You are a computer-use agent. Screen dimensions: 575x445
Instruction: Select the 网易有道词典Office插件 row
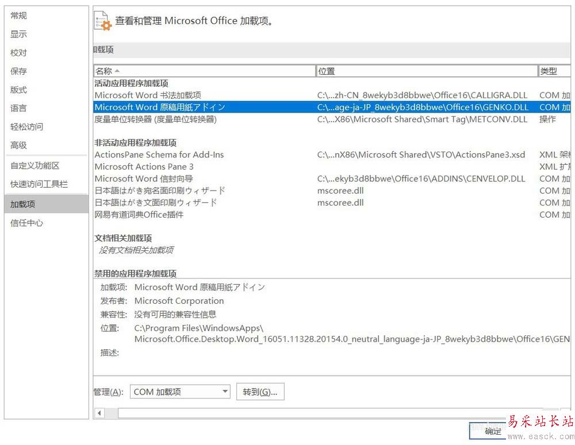pos(332,215)
